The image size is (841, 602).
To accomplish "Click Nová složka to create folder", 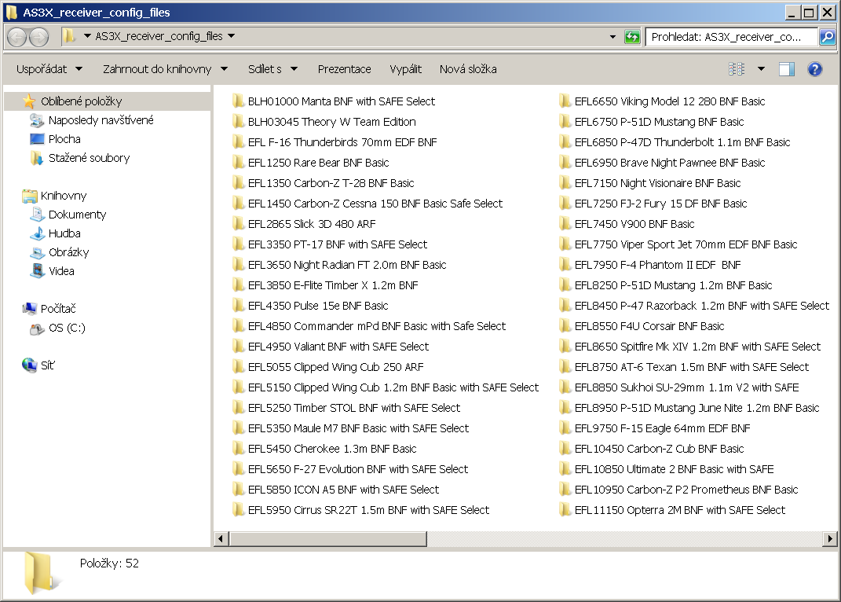I will [468, 69].
